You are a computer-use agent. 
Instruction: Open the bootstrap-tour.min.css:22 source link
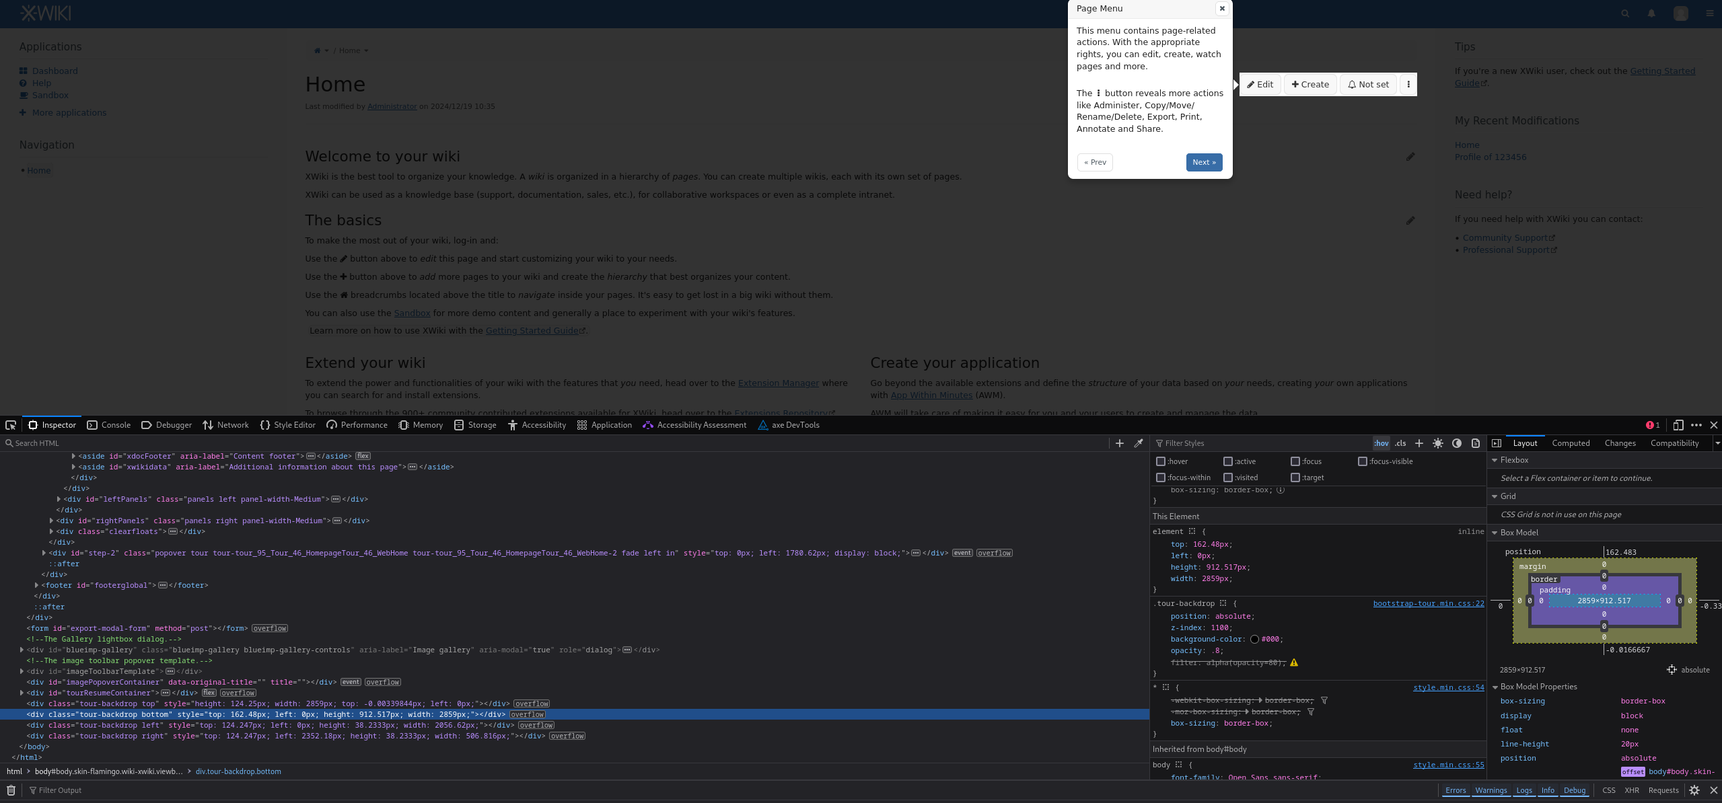coord(1428,603)
